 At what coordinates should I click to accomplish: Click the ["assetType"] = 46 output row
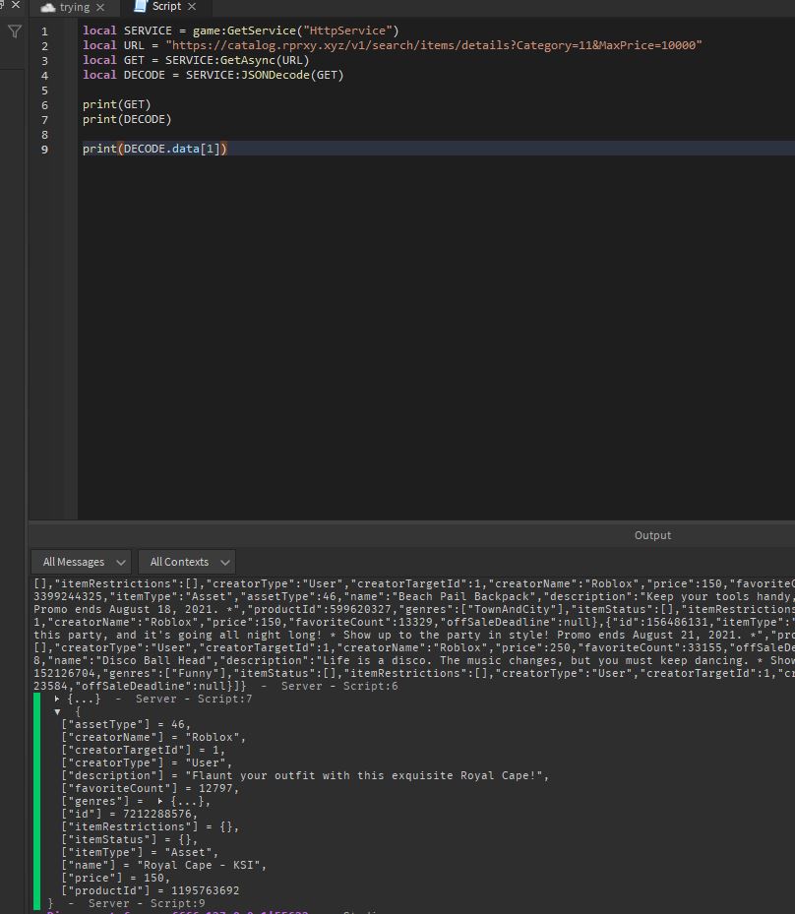coord(127,724)
